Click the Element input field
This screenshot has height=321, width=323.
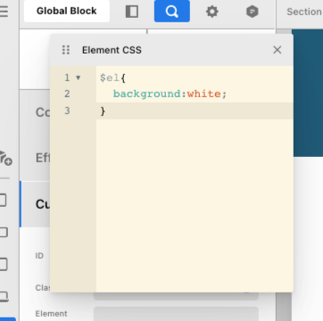pos(176,314)
